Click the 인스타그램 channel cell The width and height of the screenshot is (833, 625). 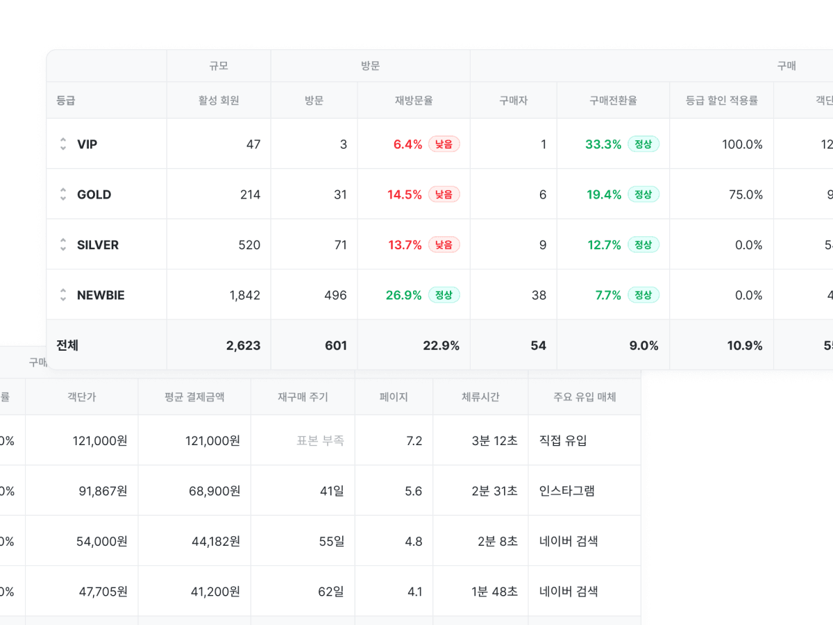click(567, 491)
